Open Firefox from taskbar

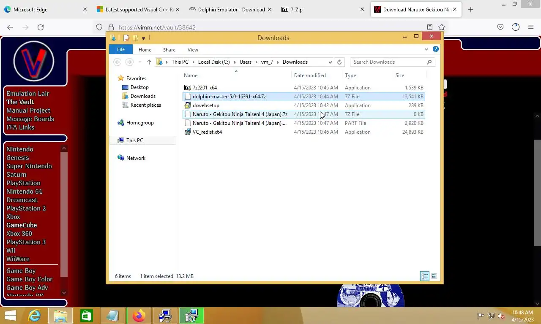139,316
